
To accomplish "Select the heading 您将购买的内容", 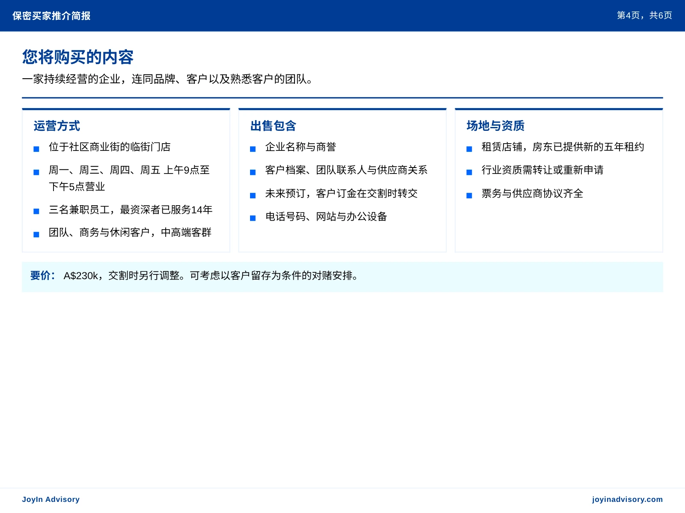I will [78, 57].
